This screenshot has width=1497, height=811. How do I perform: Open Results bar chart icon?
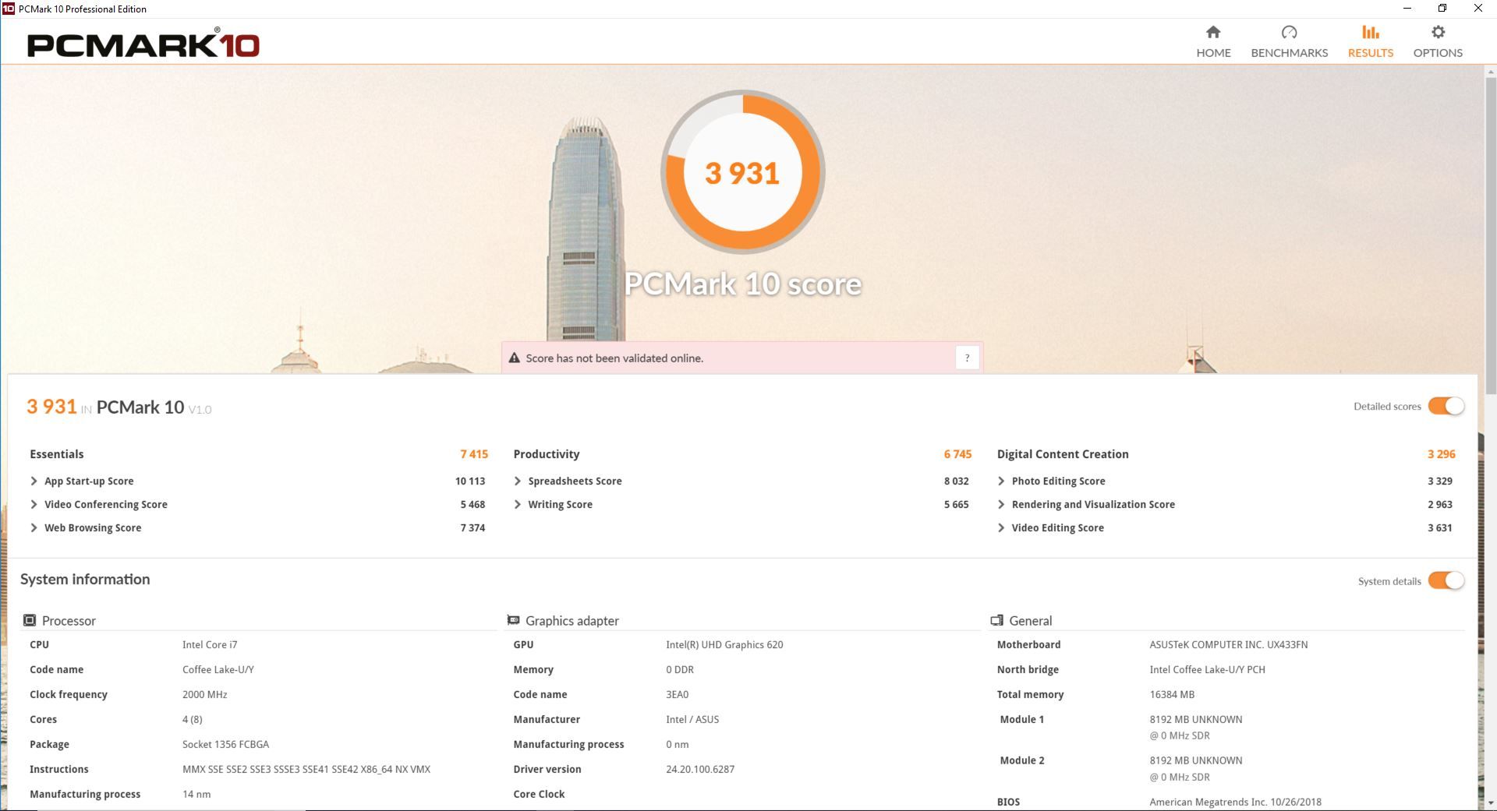click(x=1370, y=32)
